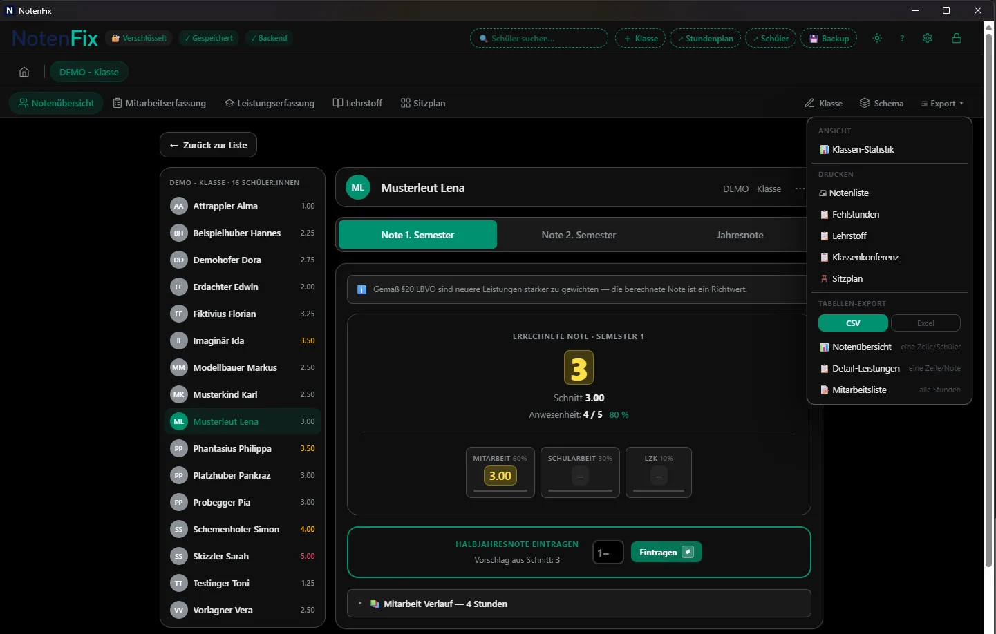
Task: Choose Klassen-Statistik in the Export menu
Action: (x=890, y=149)
